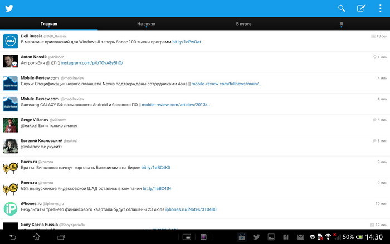390x244 pixels.
Task: Open avatar of Mobile-Review.com Galaxy S4 tweet
Action: coord(11,104)
